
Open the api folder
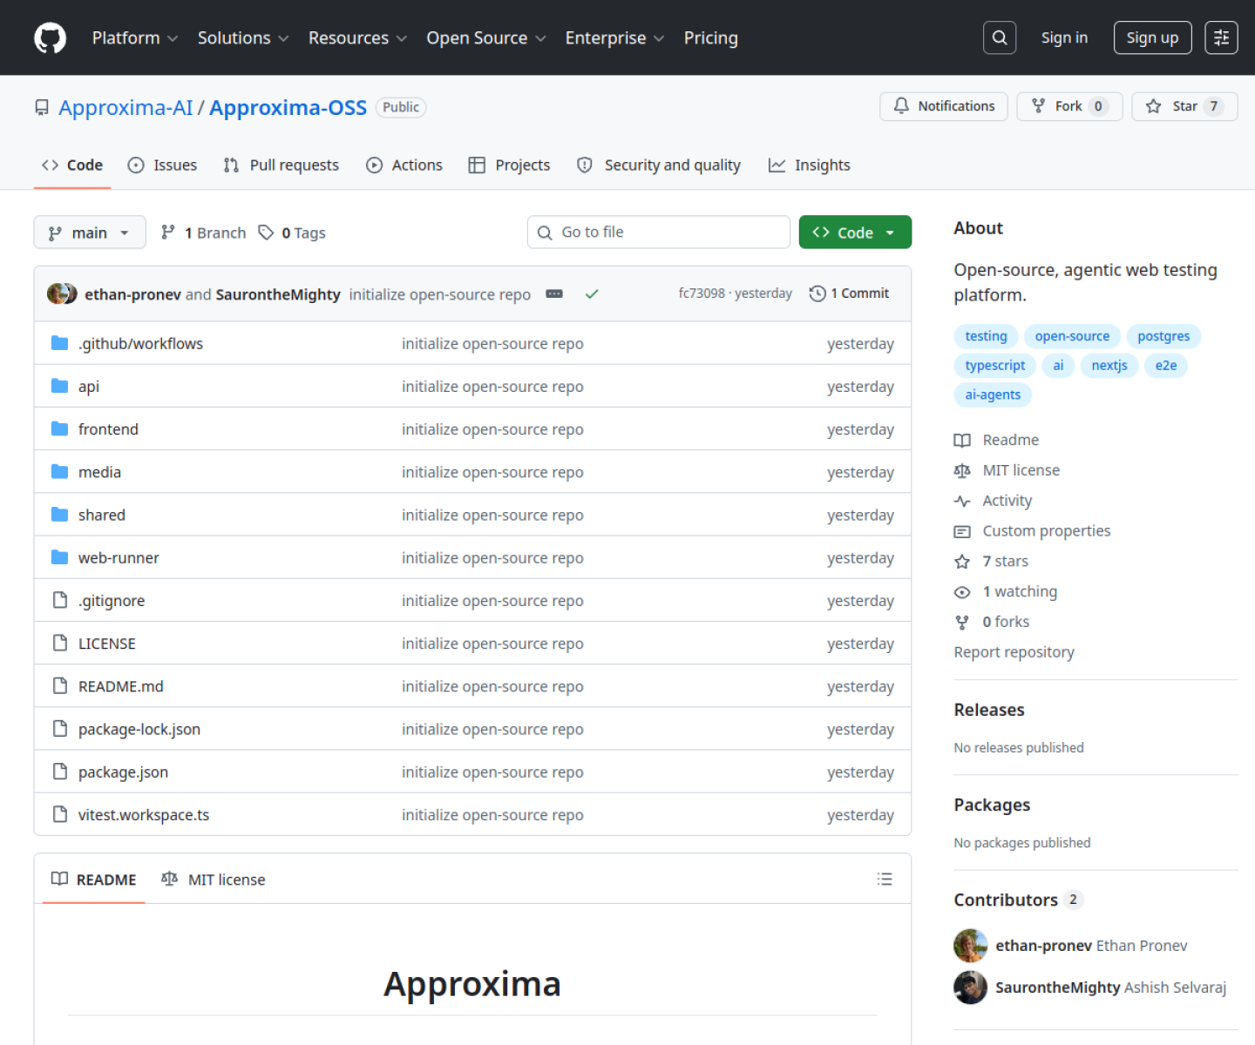tap(89, 387)
